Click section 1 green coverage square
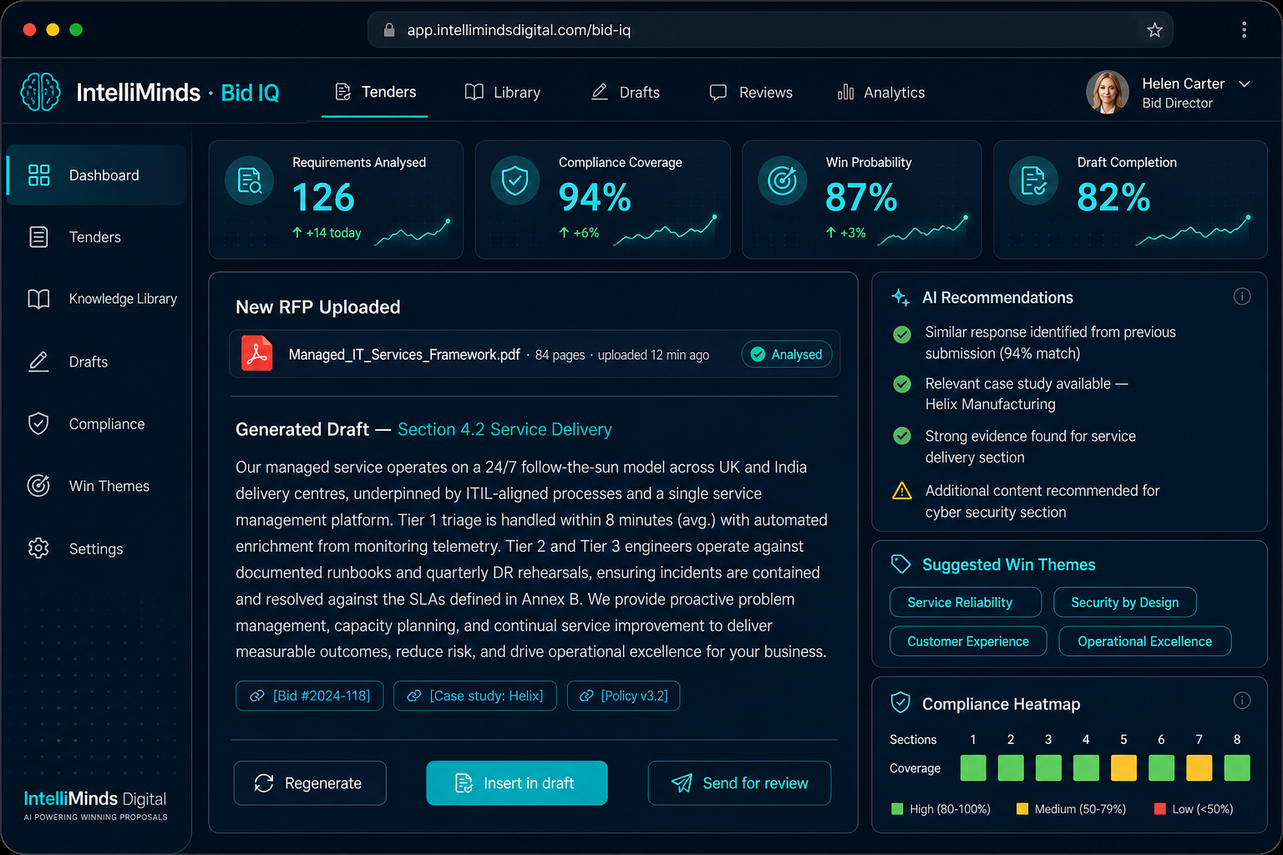This screenshot has width=1283, height=855. pyautogui.click(x=973, y=768)
